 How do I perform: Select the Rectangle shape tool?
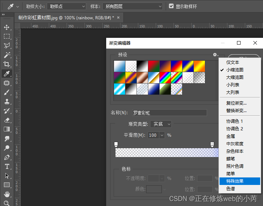[7, 185]
